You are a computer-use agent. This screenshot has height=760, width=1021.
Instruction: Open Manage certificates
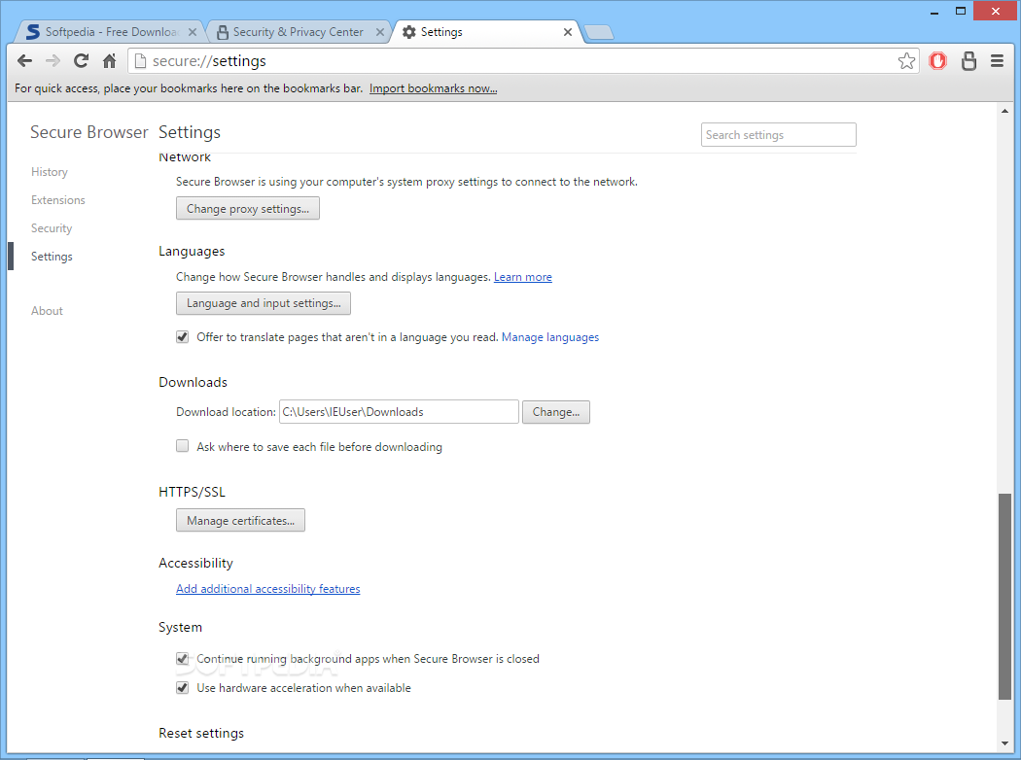click(240, 521)
